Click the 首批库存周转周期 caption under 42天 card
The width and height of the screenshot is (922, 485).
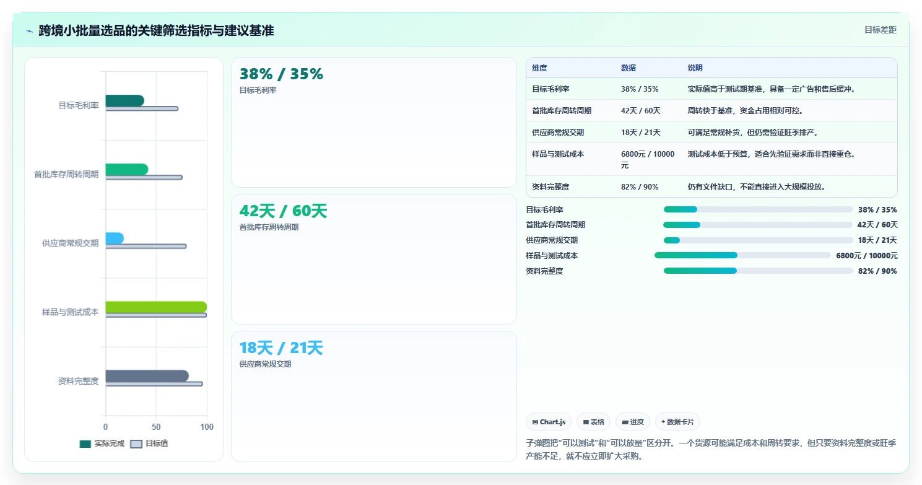(x=269, y=227)
